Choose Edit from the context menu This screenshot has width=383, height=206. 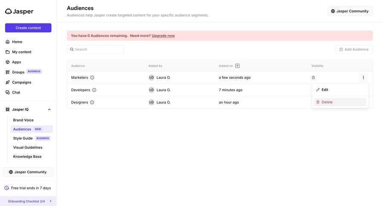pyautogui.click(x=340, y=90)
